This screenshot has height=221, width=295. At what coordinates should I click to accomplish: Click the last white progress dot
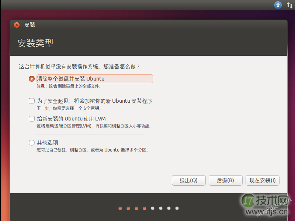(x=177, y=208)
